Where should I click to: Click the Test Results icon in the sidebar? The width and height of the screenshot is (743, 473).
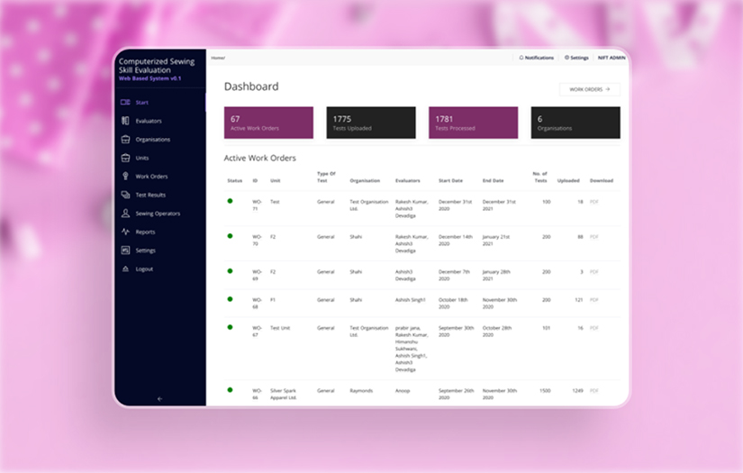point(125,195)
